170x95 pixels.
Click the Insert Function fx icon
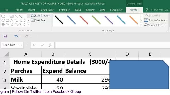[x=50, y=45]
